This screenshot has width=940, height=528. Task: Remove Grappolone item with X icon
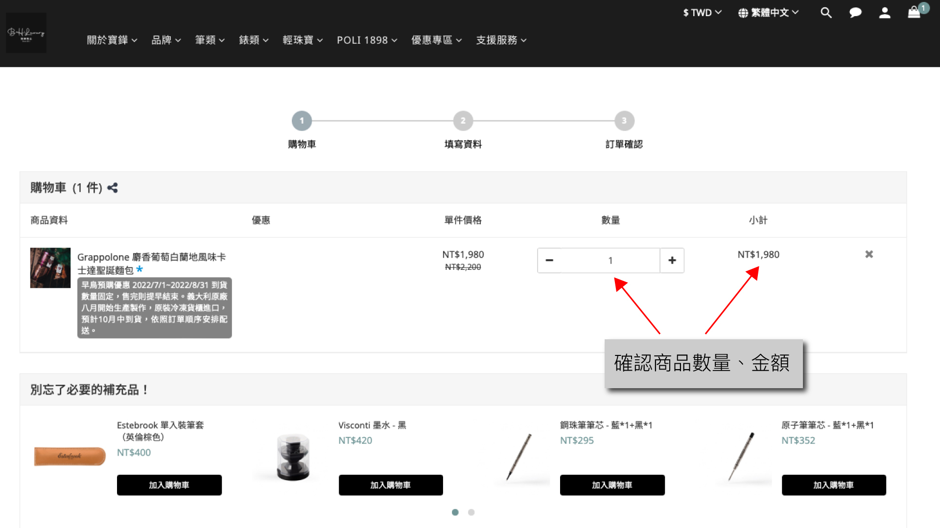pyautogui.click(x=869, y=254)
